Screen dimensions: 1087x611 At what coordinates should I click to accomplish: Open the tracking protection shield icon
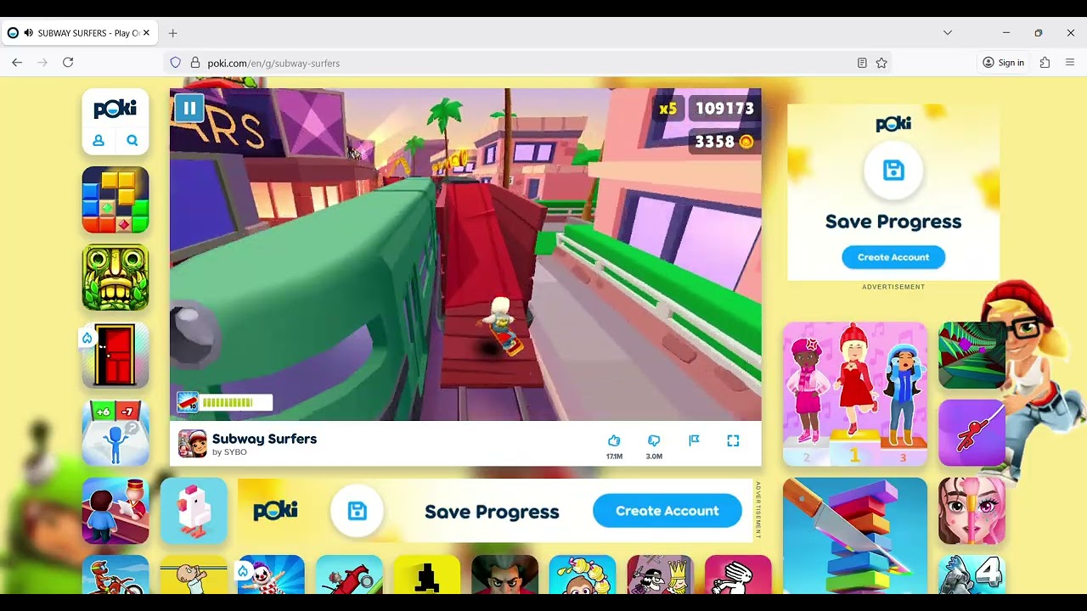176,63
